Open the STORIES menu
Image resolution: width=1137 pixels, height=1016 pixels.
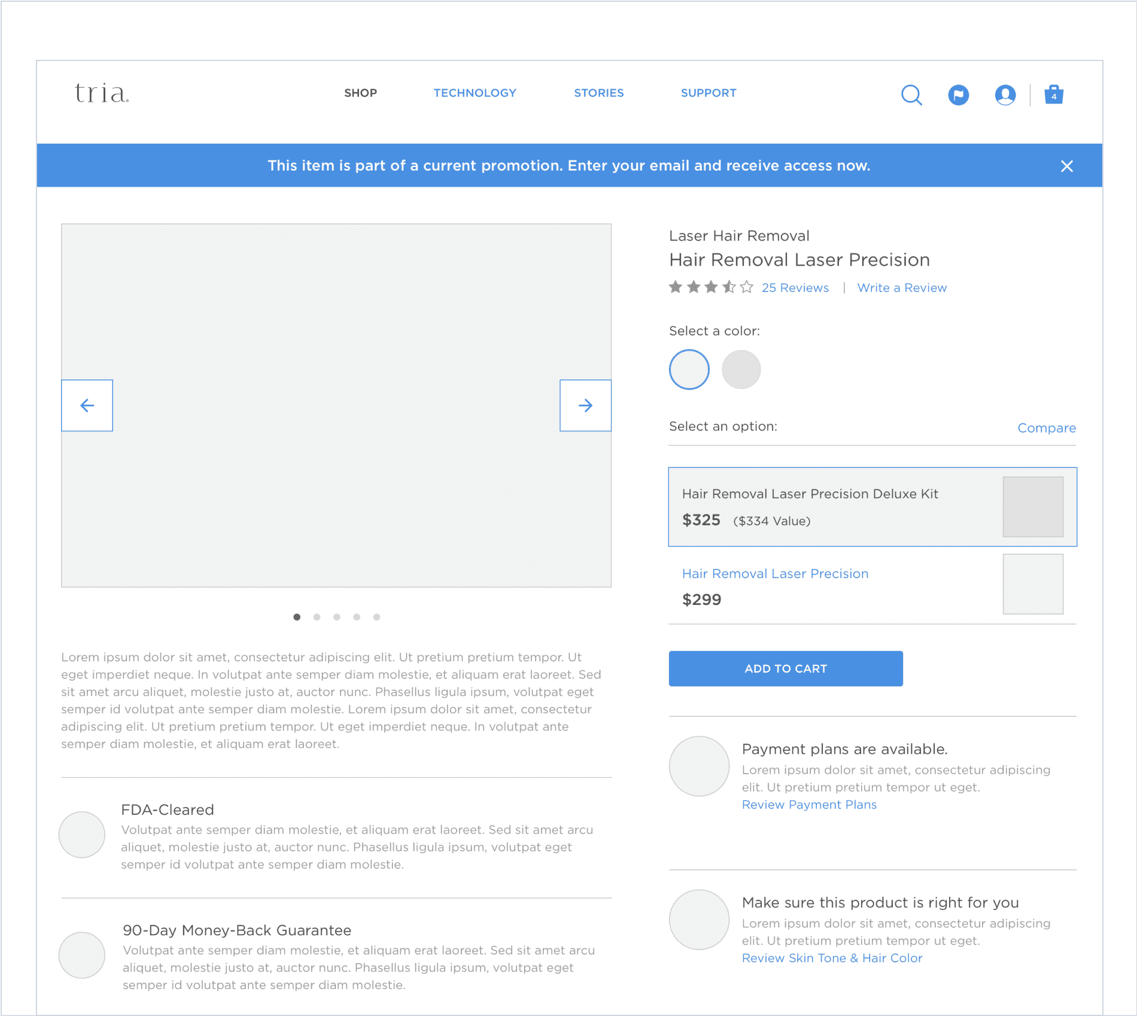tap(598, 93)
